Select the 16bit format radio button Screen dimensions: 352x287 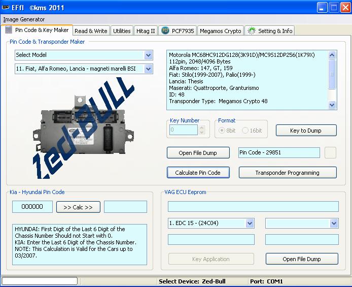(x=245, y=131)
